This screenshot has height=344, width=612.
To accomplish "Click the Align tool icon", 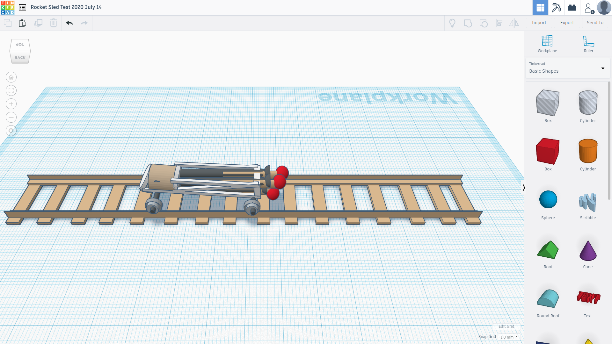I will 499,23.
